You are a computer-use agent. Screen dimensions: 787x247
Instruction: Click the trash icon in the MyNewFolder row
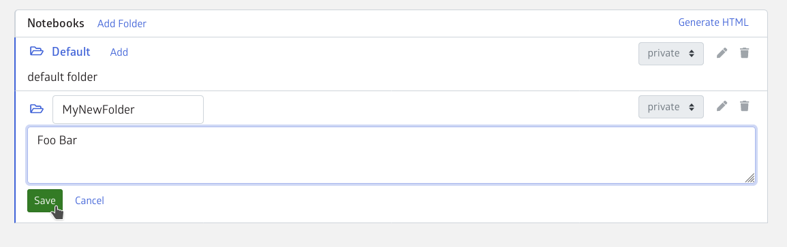click(x=744, y=105)
